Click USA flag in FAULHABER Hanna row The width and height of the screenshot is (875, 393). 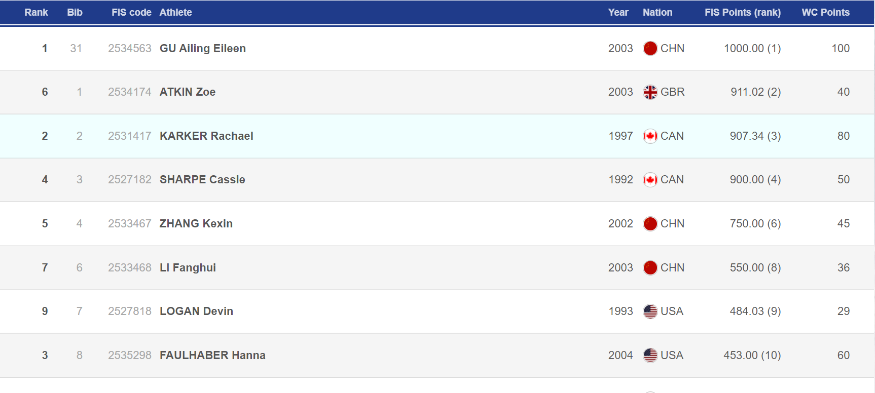pos(650,356)
